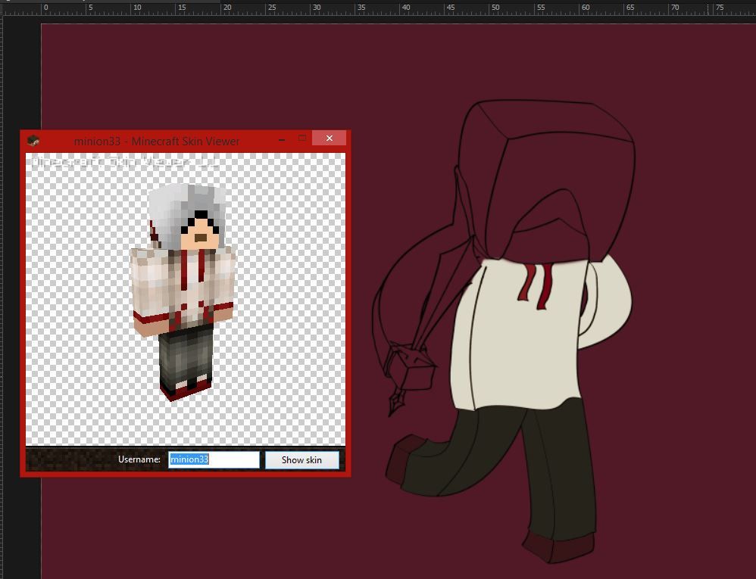
Task: Select the highlighted minion33 username text
Action: tap(188, 459)
